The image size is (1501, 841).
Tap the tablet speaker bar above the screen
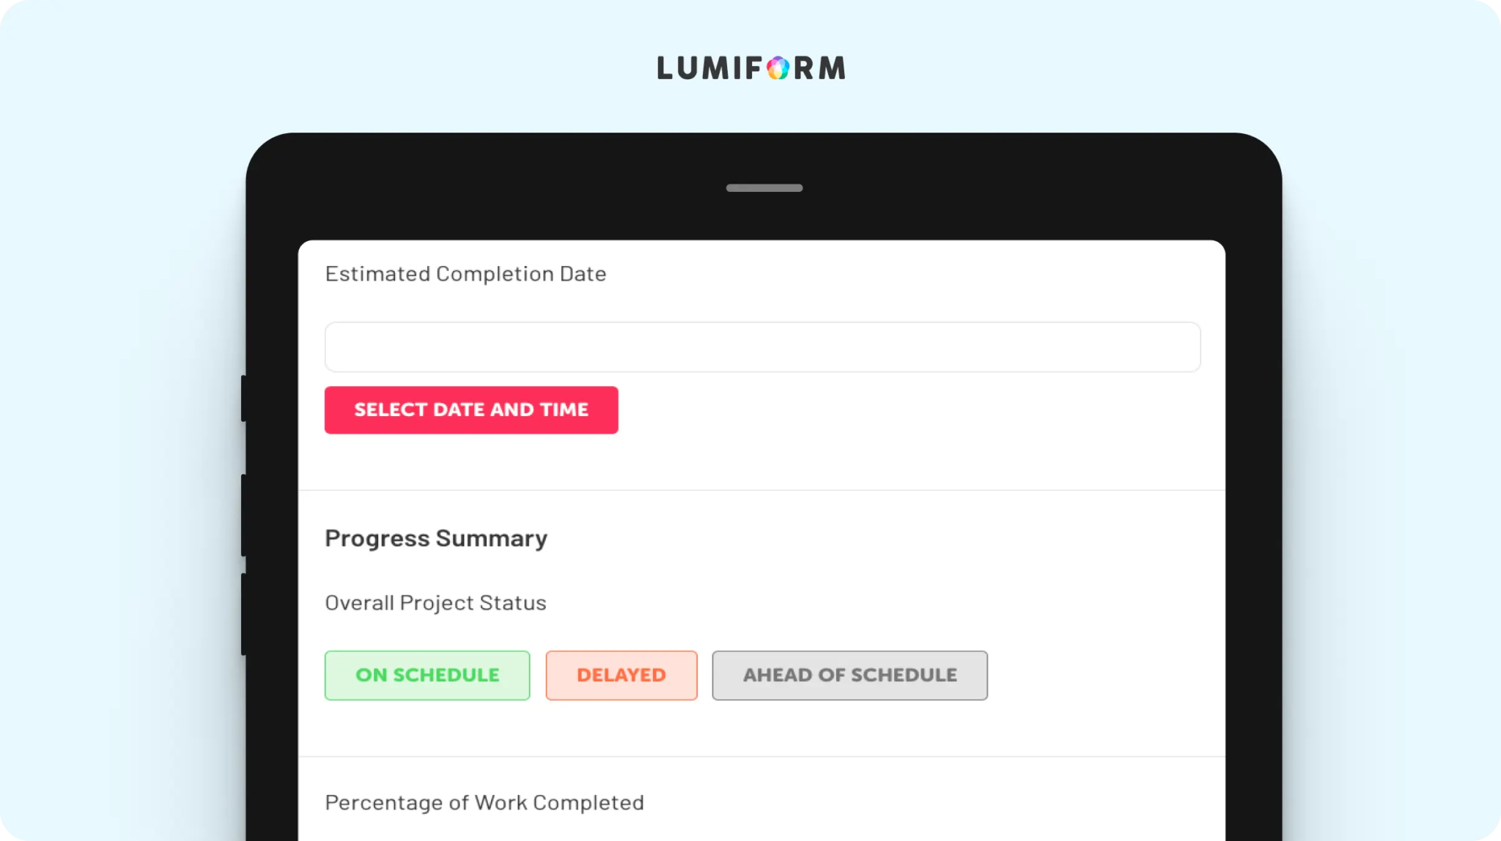pyautogui.click(x=764, y=188)
